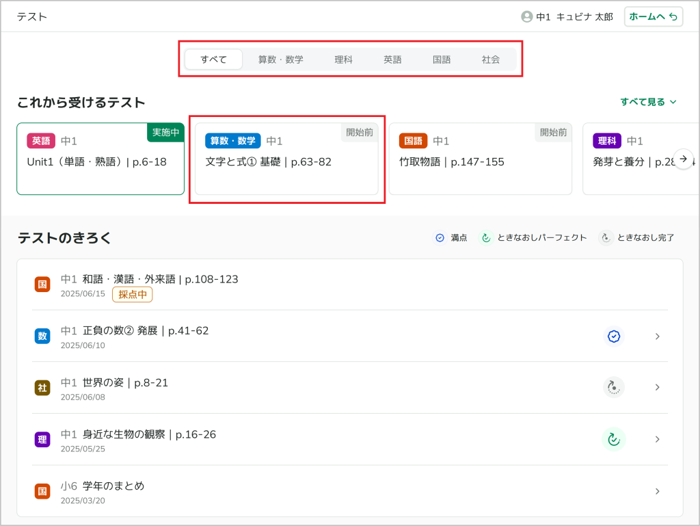Image resolution: width=700 pixels, height=526 pixels.
Task: Click the テストのきろく heading
Action: click(x=64, y=238)
